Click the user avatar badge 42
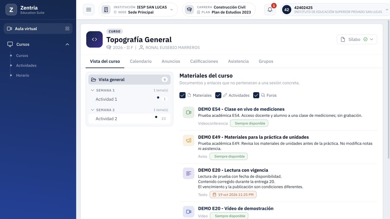The height and width of the screenshot is (219, 390). tap(287, 10)
